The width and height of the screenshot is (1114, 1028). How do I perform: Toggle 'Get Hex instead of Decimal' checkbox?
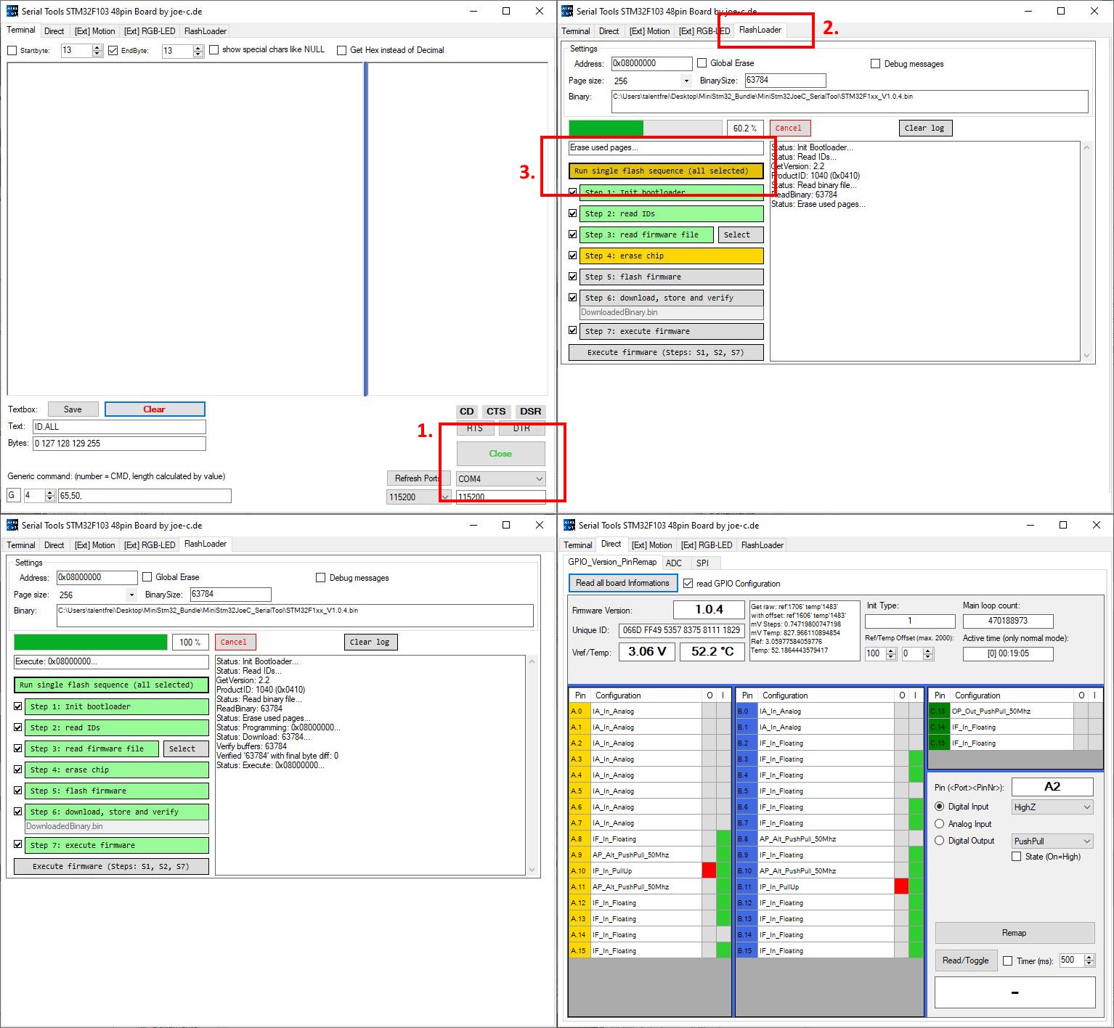tap(341, 50)
